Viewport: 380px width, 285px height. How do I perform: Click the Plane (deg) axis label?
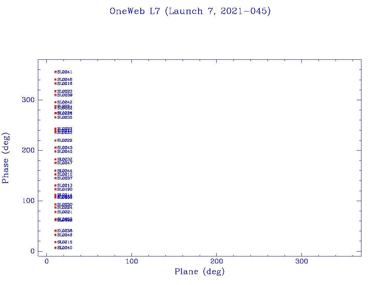(x=200, y=272)
